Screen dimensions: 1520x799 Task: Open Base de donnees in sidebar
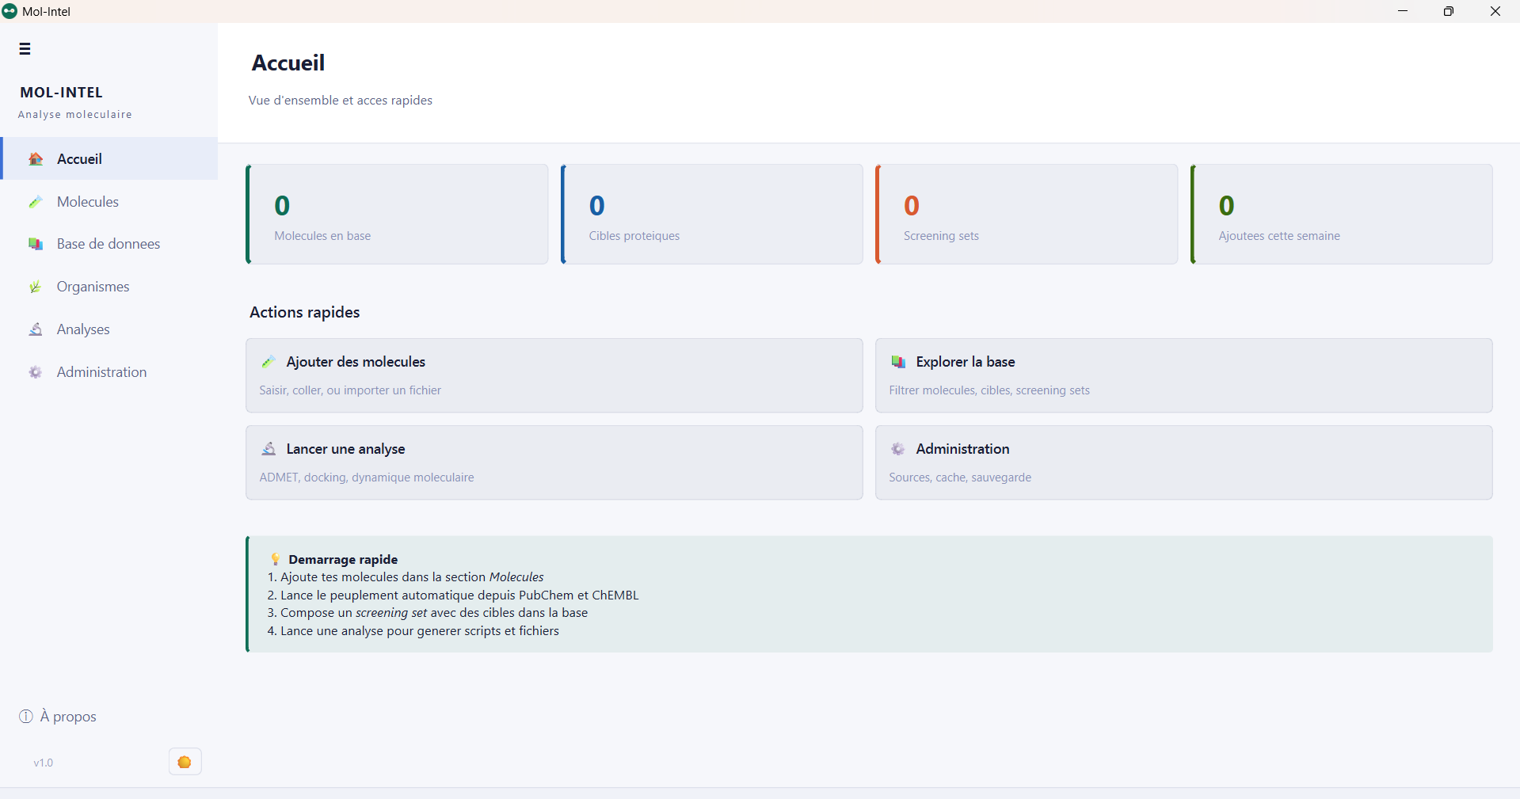pos(109,244)
